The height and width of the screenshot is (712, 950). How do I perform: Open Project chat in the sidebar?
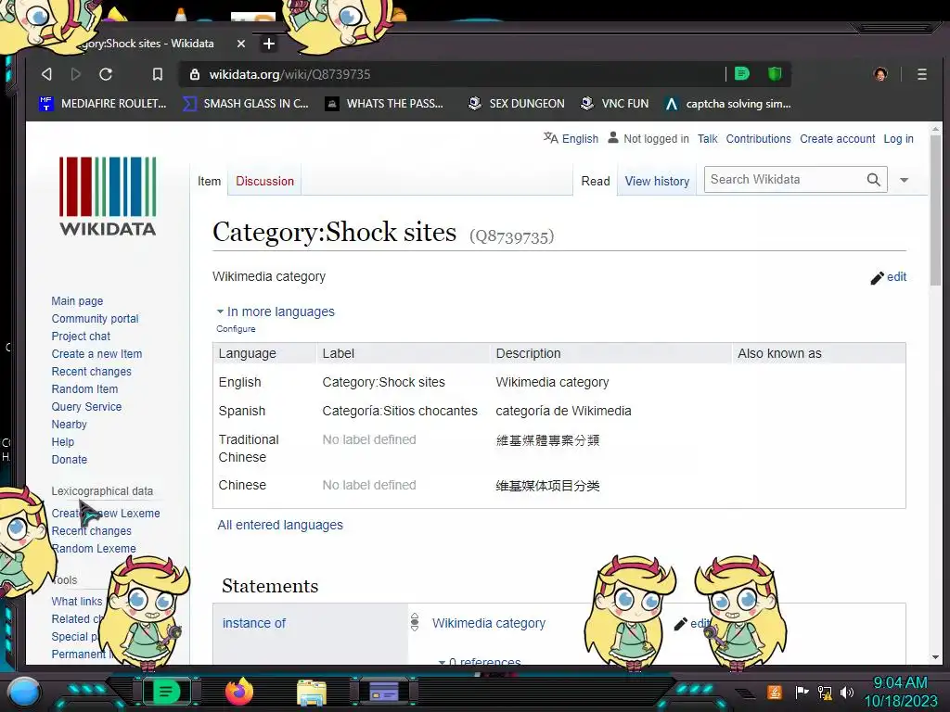tap(81, 336)
